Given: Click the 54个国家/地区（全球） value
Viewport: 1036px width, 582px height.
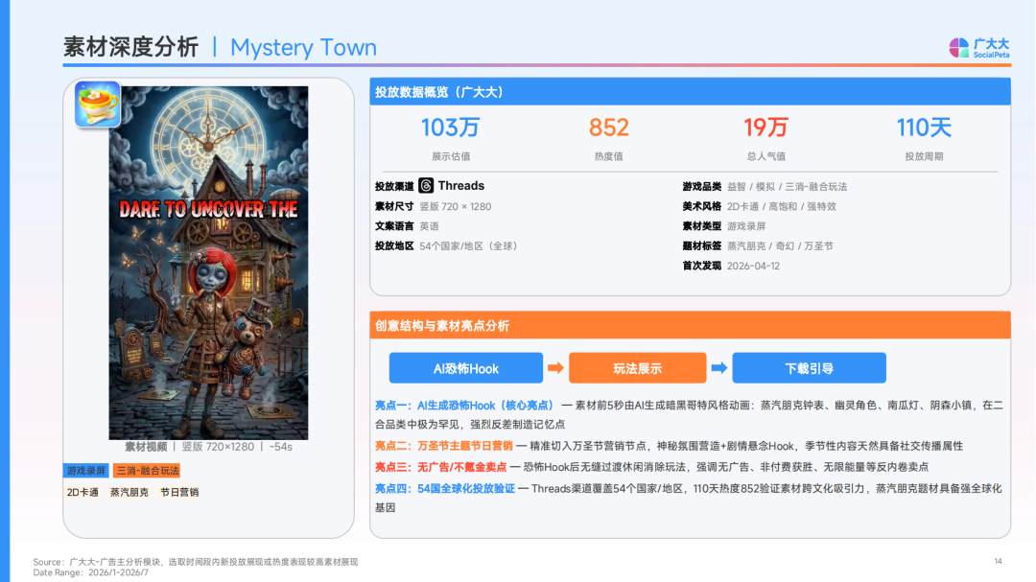Looking at the screenshot, I should [x=470, y=245].
